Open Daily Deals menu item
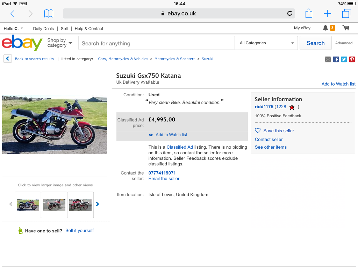The height and width of the screenshot is (268, 358). pos(43,29)
